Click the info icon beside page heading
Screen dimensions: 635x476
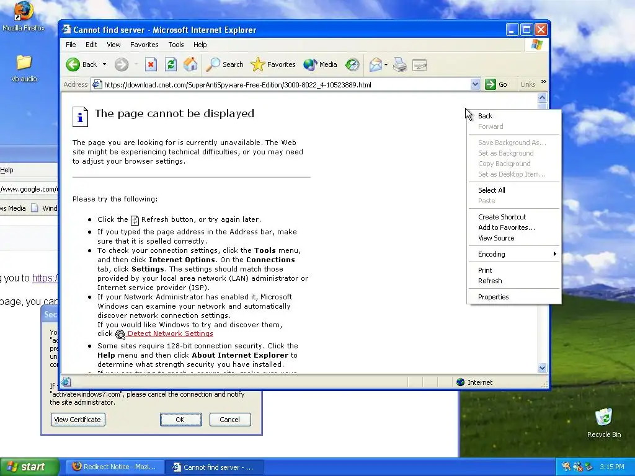point(80,117)
